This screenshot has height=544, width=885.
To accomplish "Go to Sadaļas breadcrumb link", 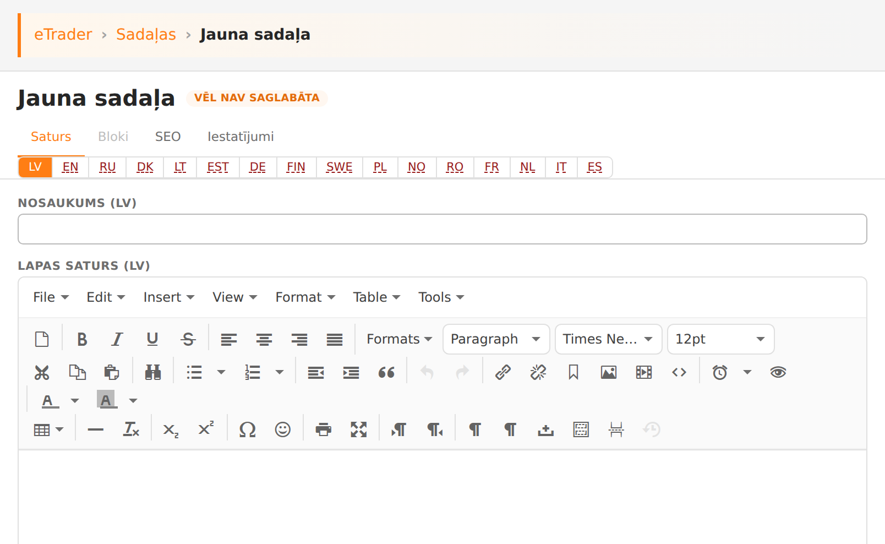I will click(x=146, y=34).
